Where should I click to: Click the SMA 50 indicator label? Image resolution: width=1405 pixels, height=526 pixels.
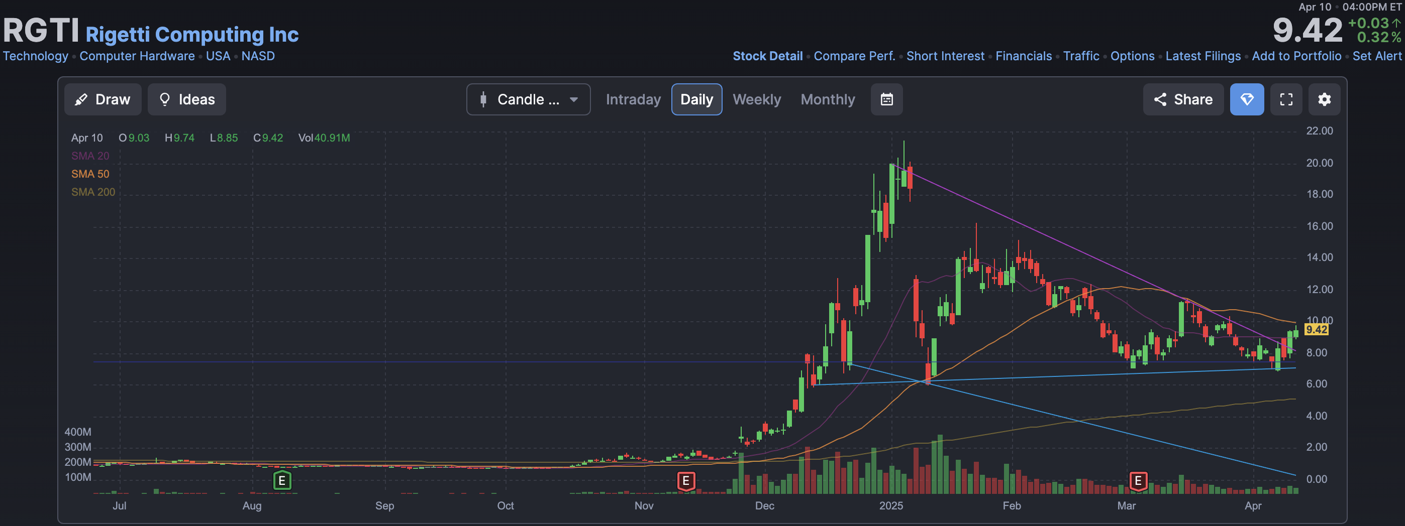(90, 174)
